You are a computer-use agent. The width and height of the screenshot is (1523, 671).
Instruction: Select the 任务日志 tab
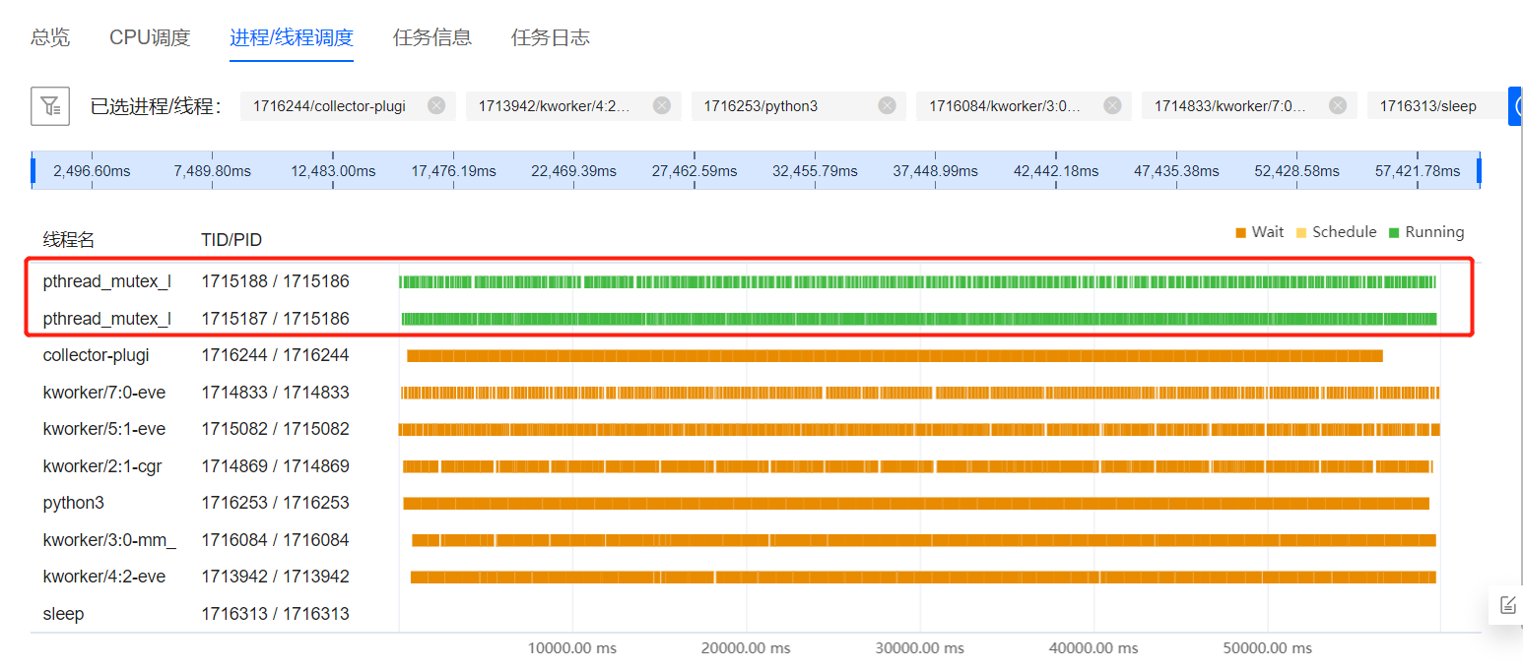tap(551, 37)
